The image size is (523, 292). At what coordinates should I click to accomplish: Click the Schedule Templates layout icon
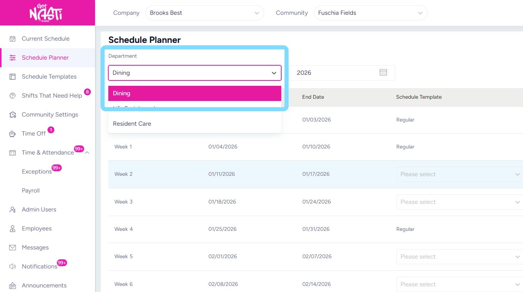click(13, 77)
